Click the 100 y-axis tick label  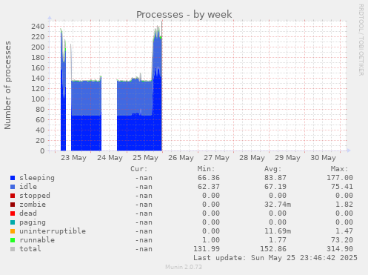tap(38, 99)
